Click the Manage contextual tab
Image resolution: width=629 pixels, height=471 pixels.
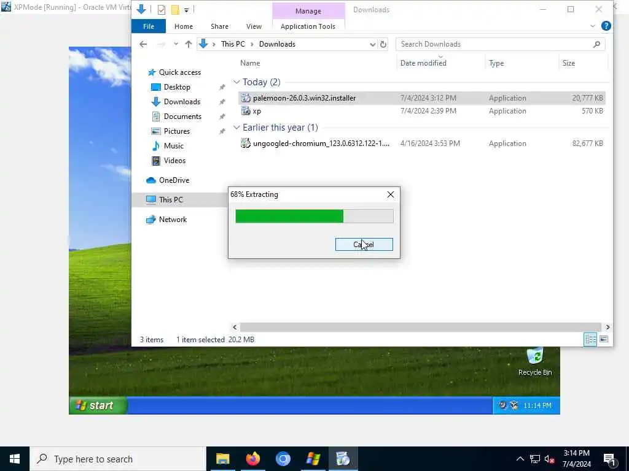[x=308, y=11]
